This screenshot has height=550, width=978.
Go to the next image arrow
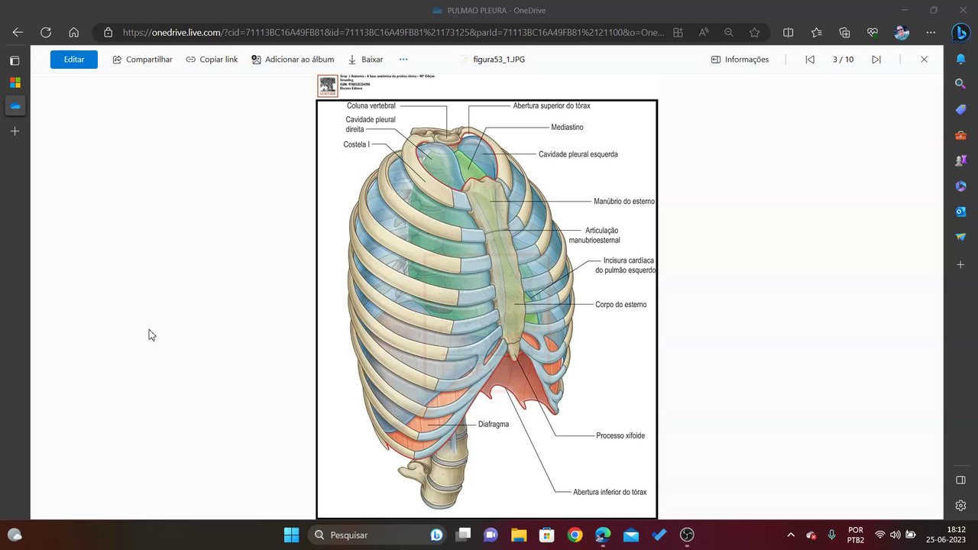tap(876, 60)
